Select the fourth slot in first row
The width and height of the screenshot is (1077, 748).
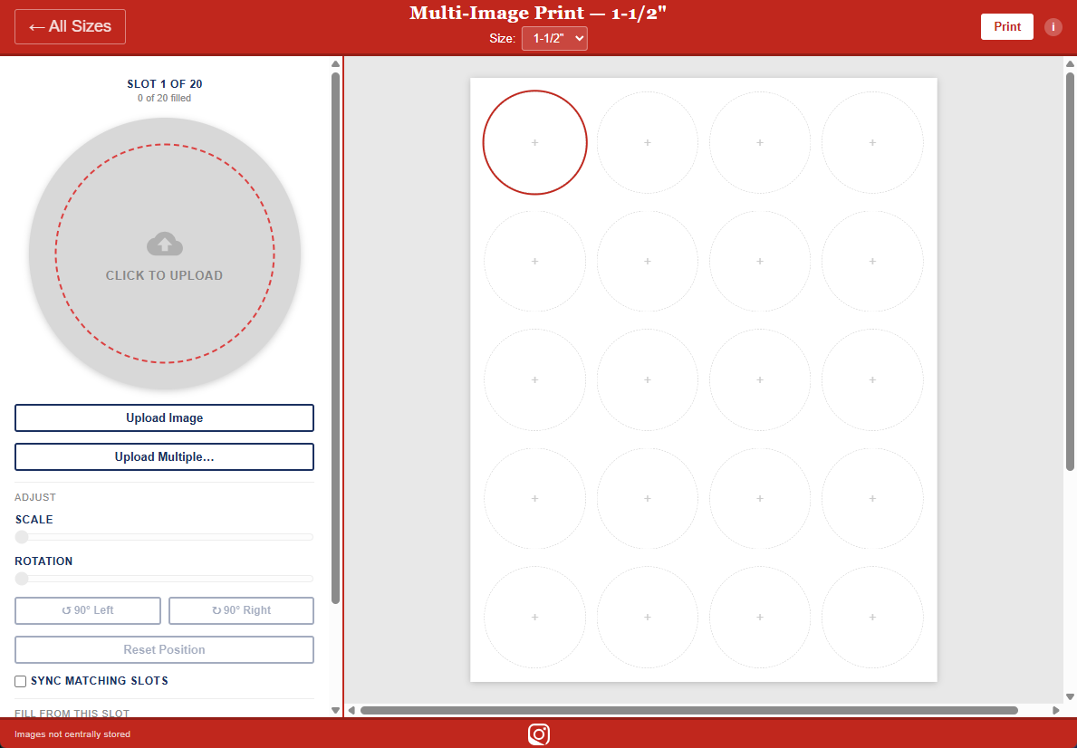(872, 142)
